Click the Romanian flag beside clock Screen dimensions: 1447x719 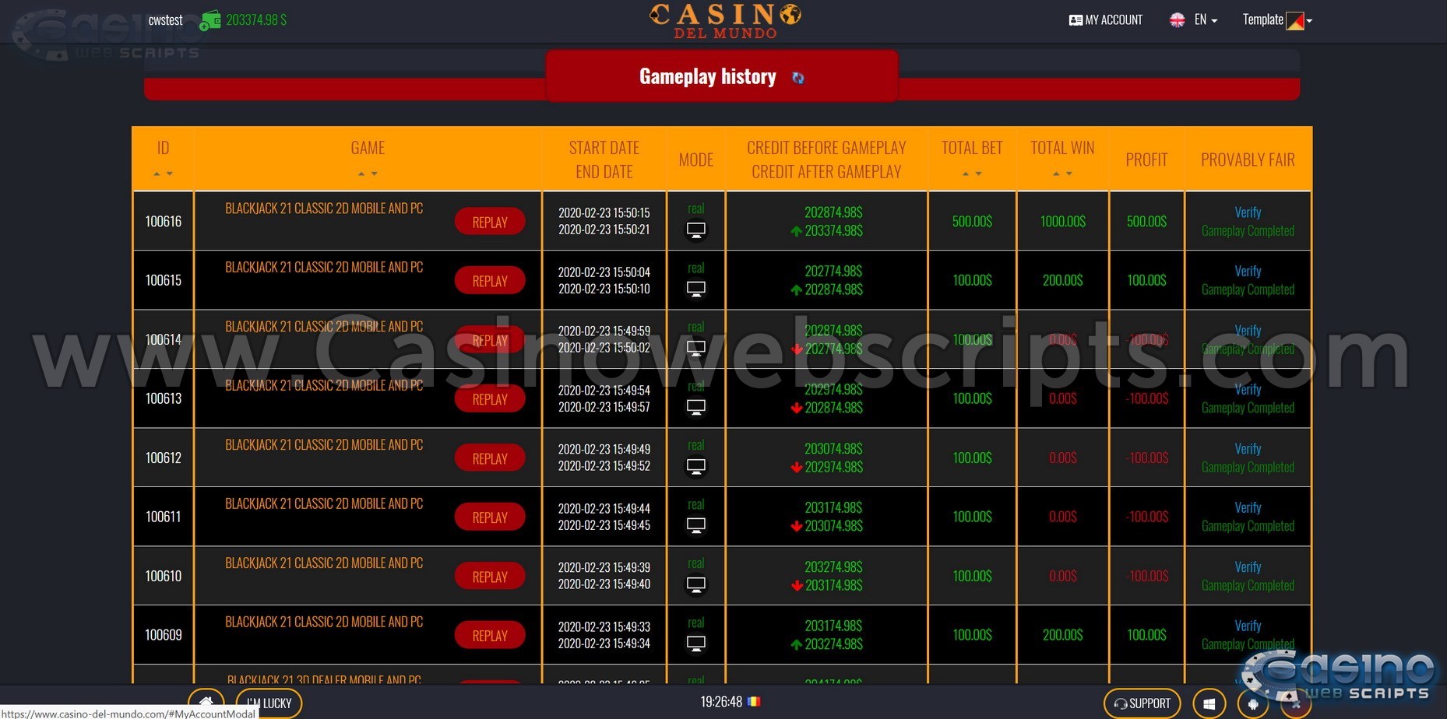[x=754, y=702]
